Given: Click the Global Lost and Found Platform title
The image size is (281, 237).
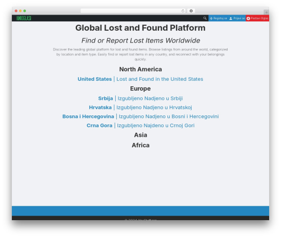Looking at the screenshot, I should pyautogui.click(x=140, y=28).
